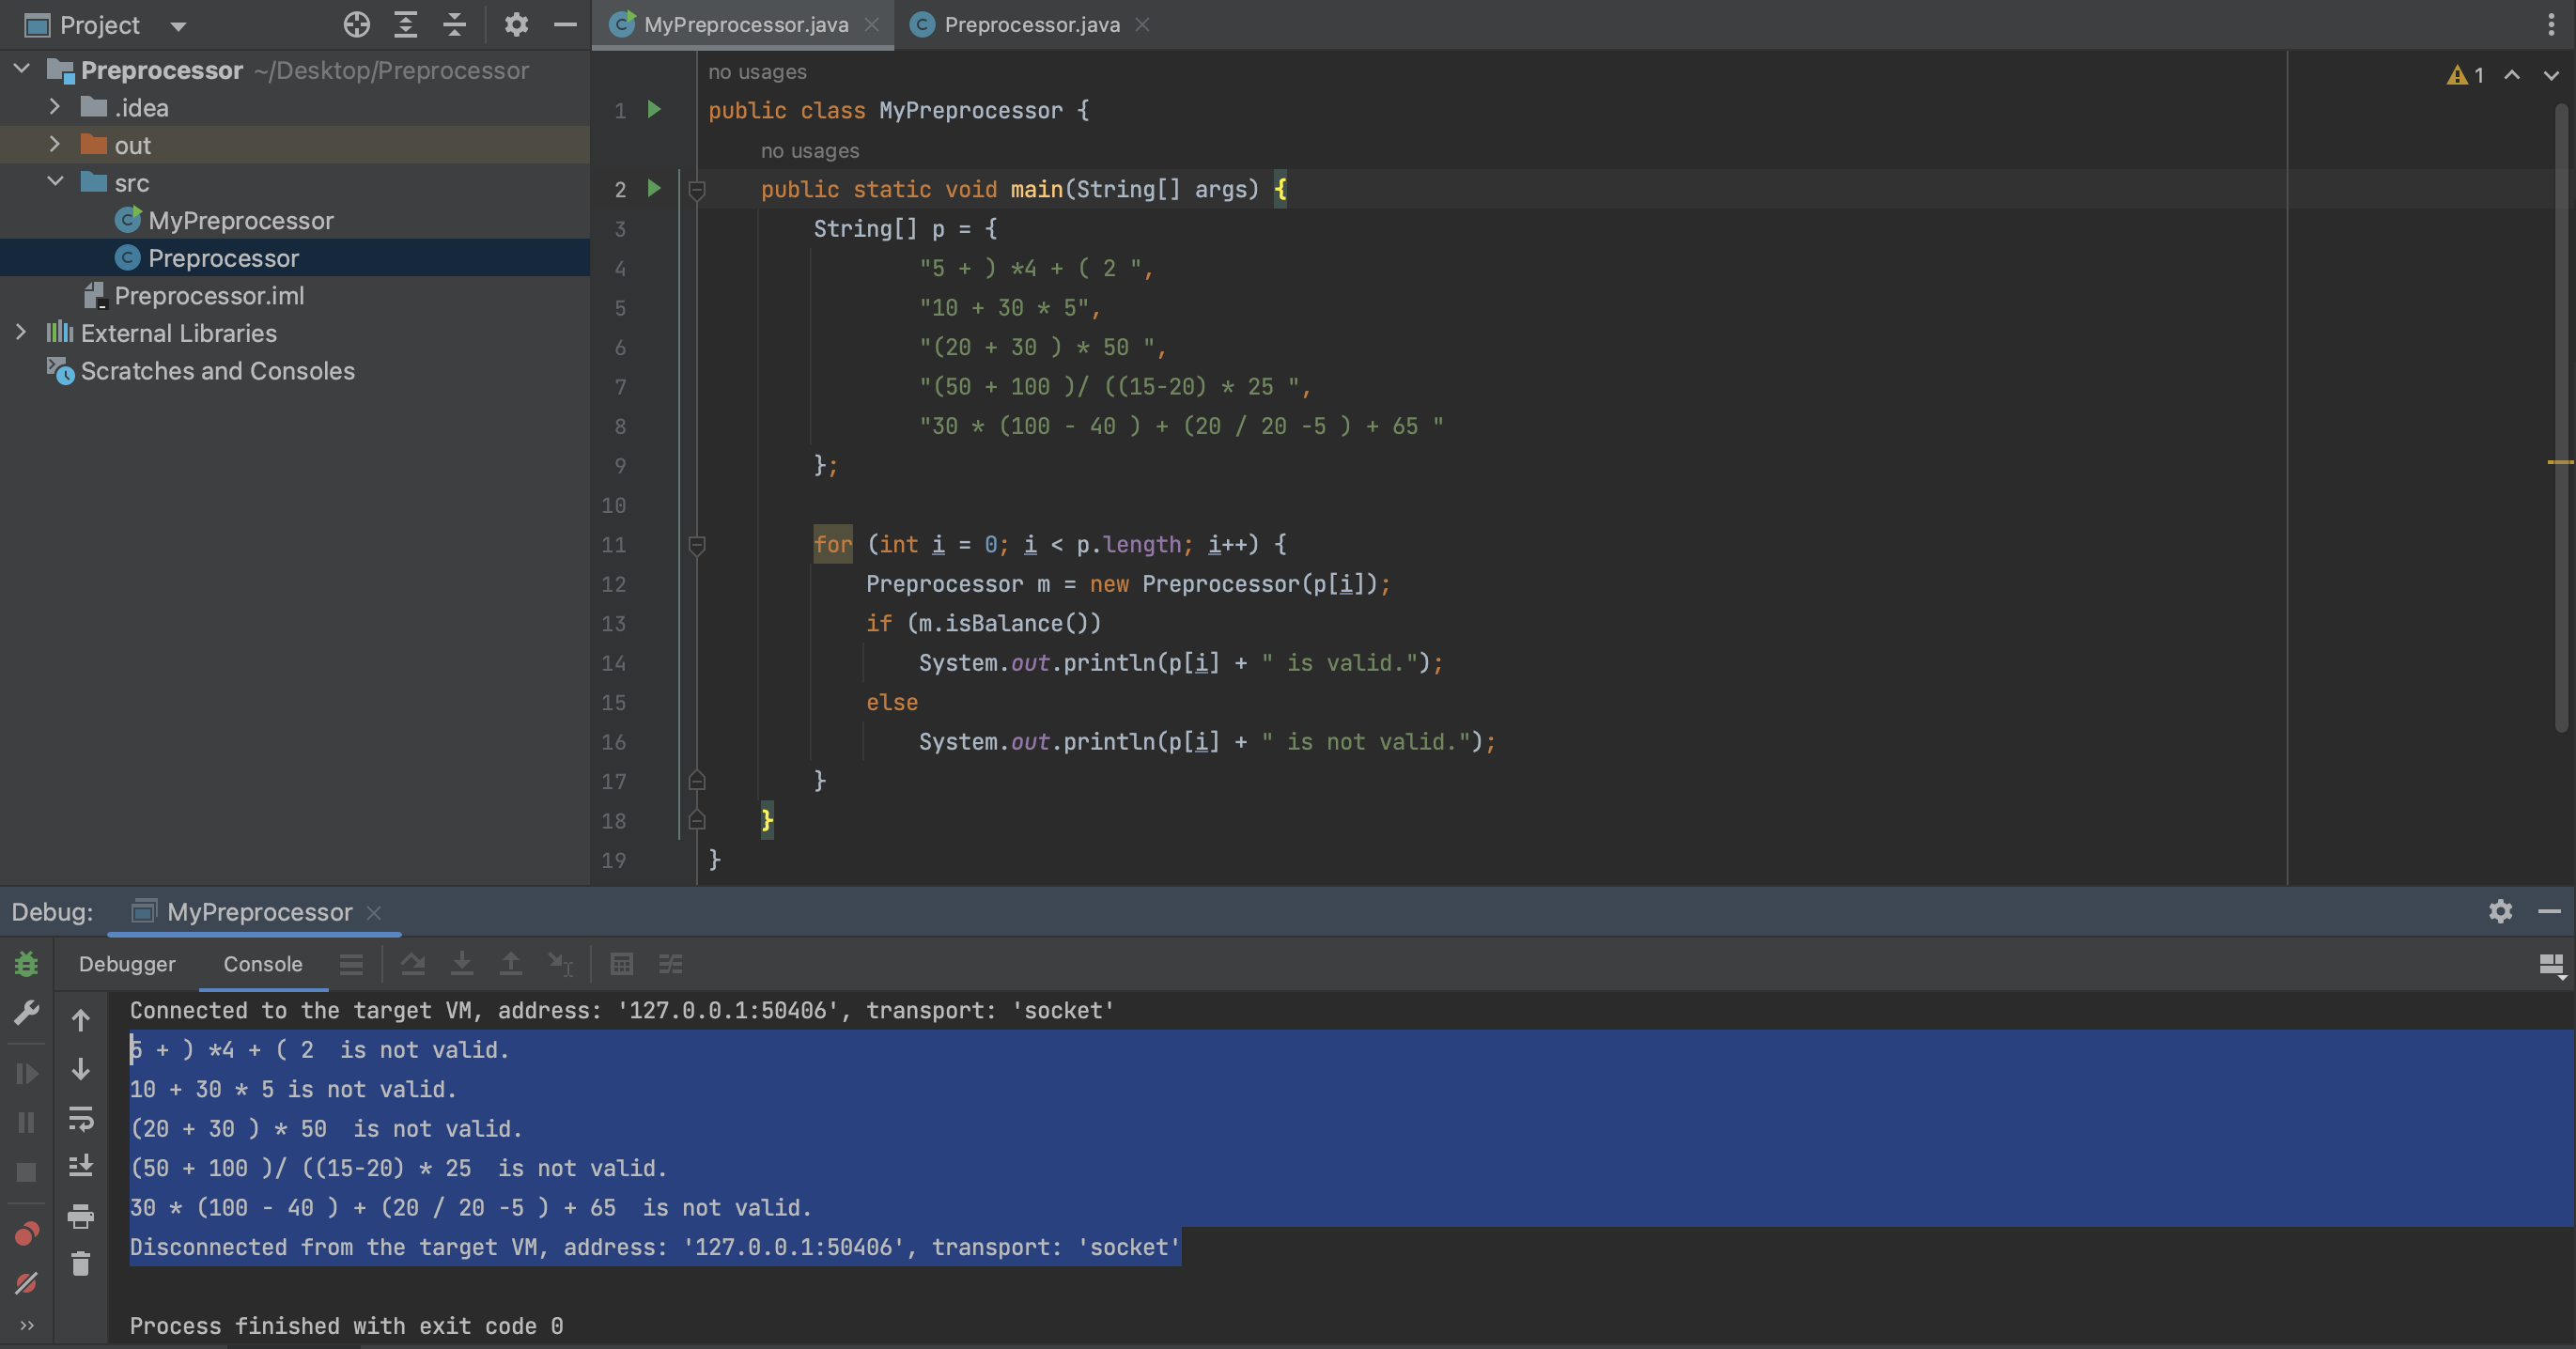Collapse the Preprocessor project root
The height and width of the screenshot is (1349, 2576).
[x=22, y=69]
